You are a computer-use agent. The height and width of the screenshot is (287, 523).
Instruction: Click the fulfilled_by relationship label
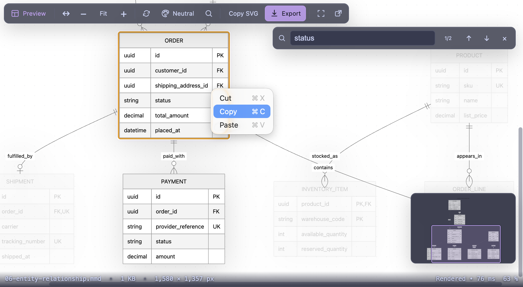20,156
